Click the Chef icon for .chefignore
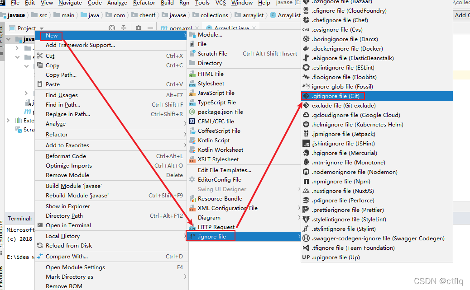The image size is (470, 290). (x=306, y=20)
